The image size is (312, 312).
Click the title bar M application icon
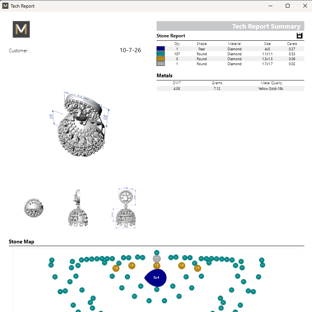coord(5,6)
